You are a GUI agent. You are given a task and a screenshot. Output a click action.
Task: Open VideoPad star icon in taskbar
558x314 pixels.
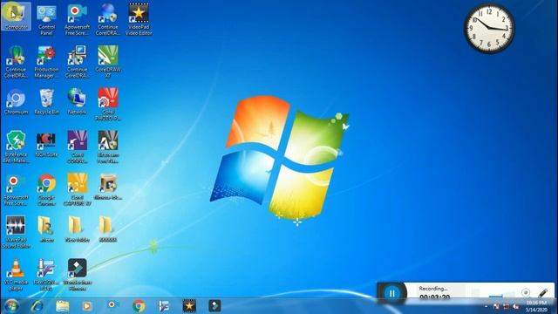coord(189,306)
